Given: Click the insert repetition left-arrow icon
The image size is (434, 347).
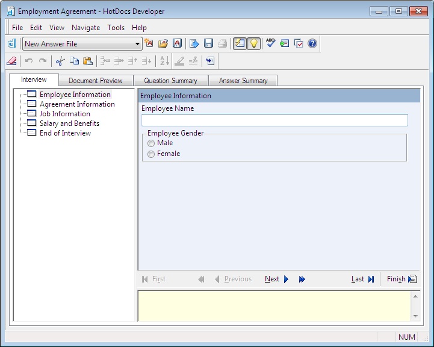Looking at the screenshot, I should point(105,61).
